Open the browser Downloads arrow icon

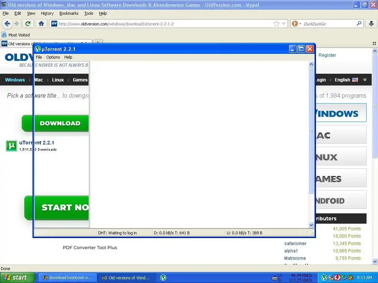371,24
